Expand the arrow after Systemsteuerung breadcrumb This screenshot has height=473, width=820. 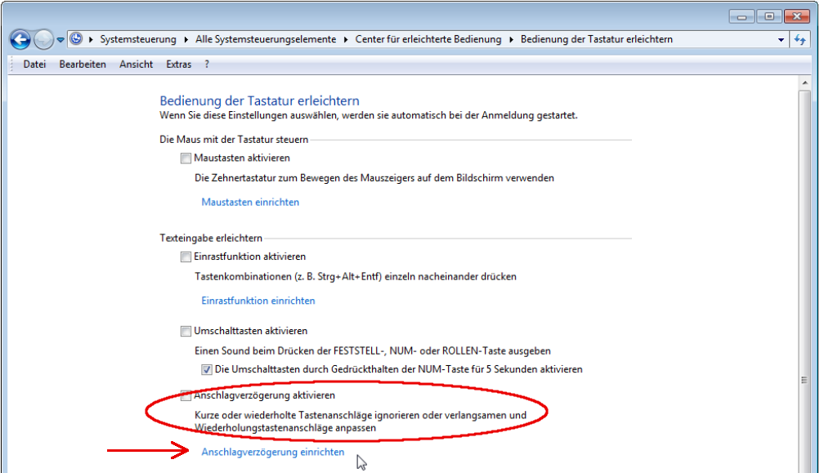(186, 39)
